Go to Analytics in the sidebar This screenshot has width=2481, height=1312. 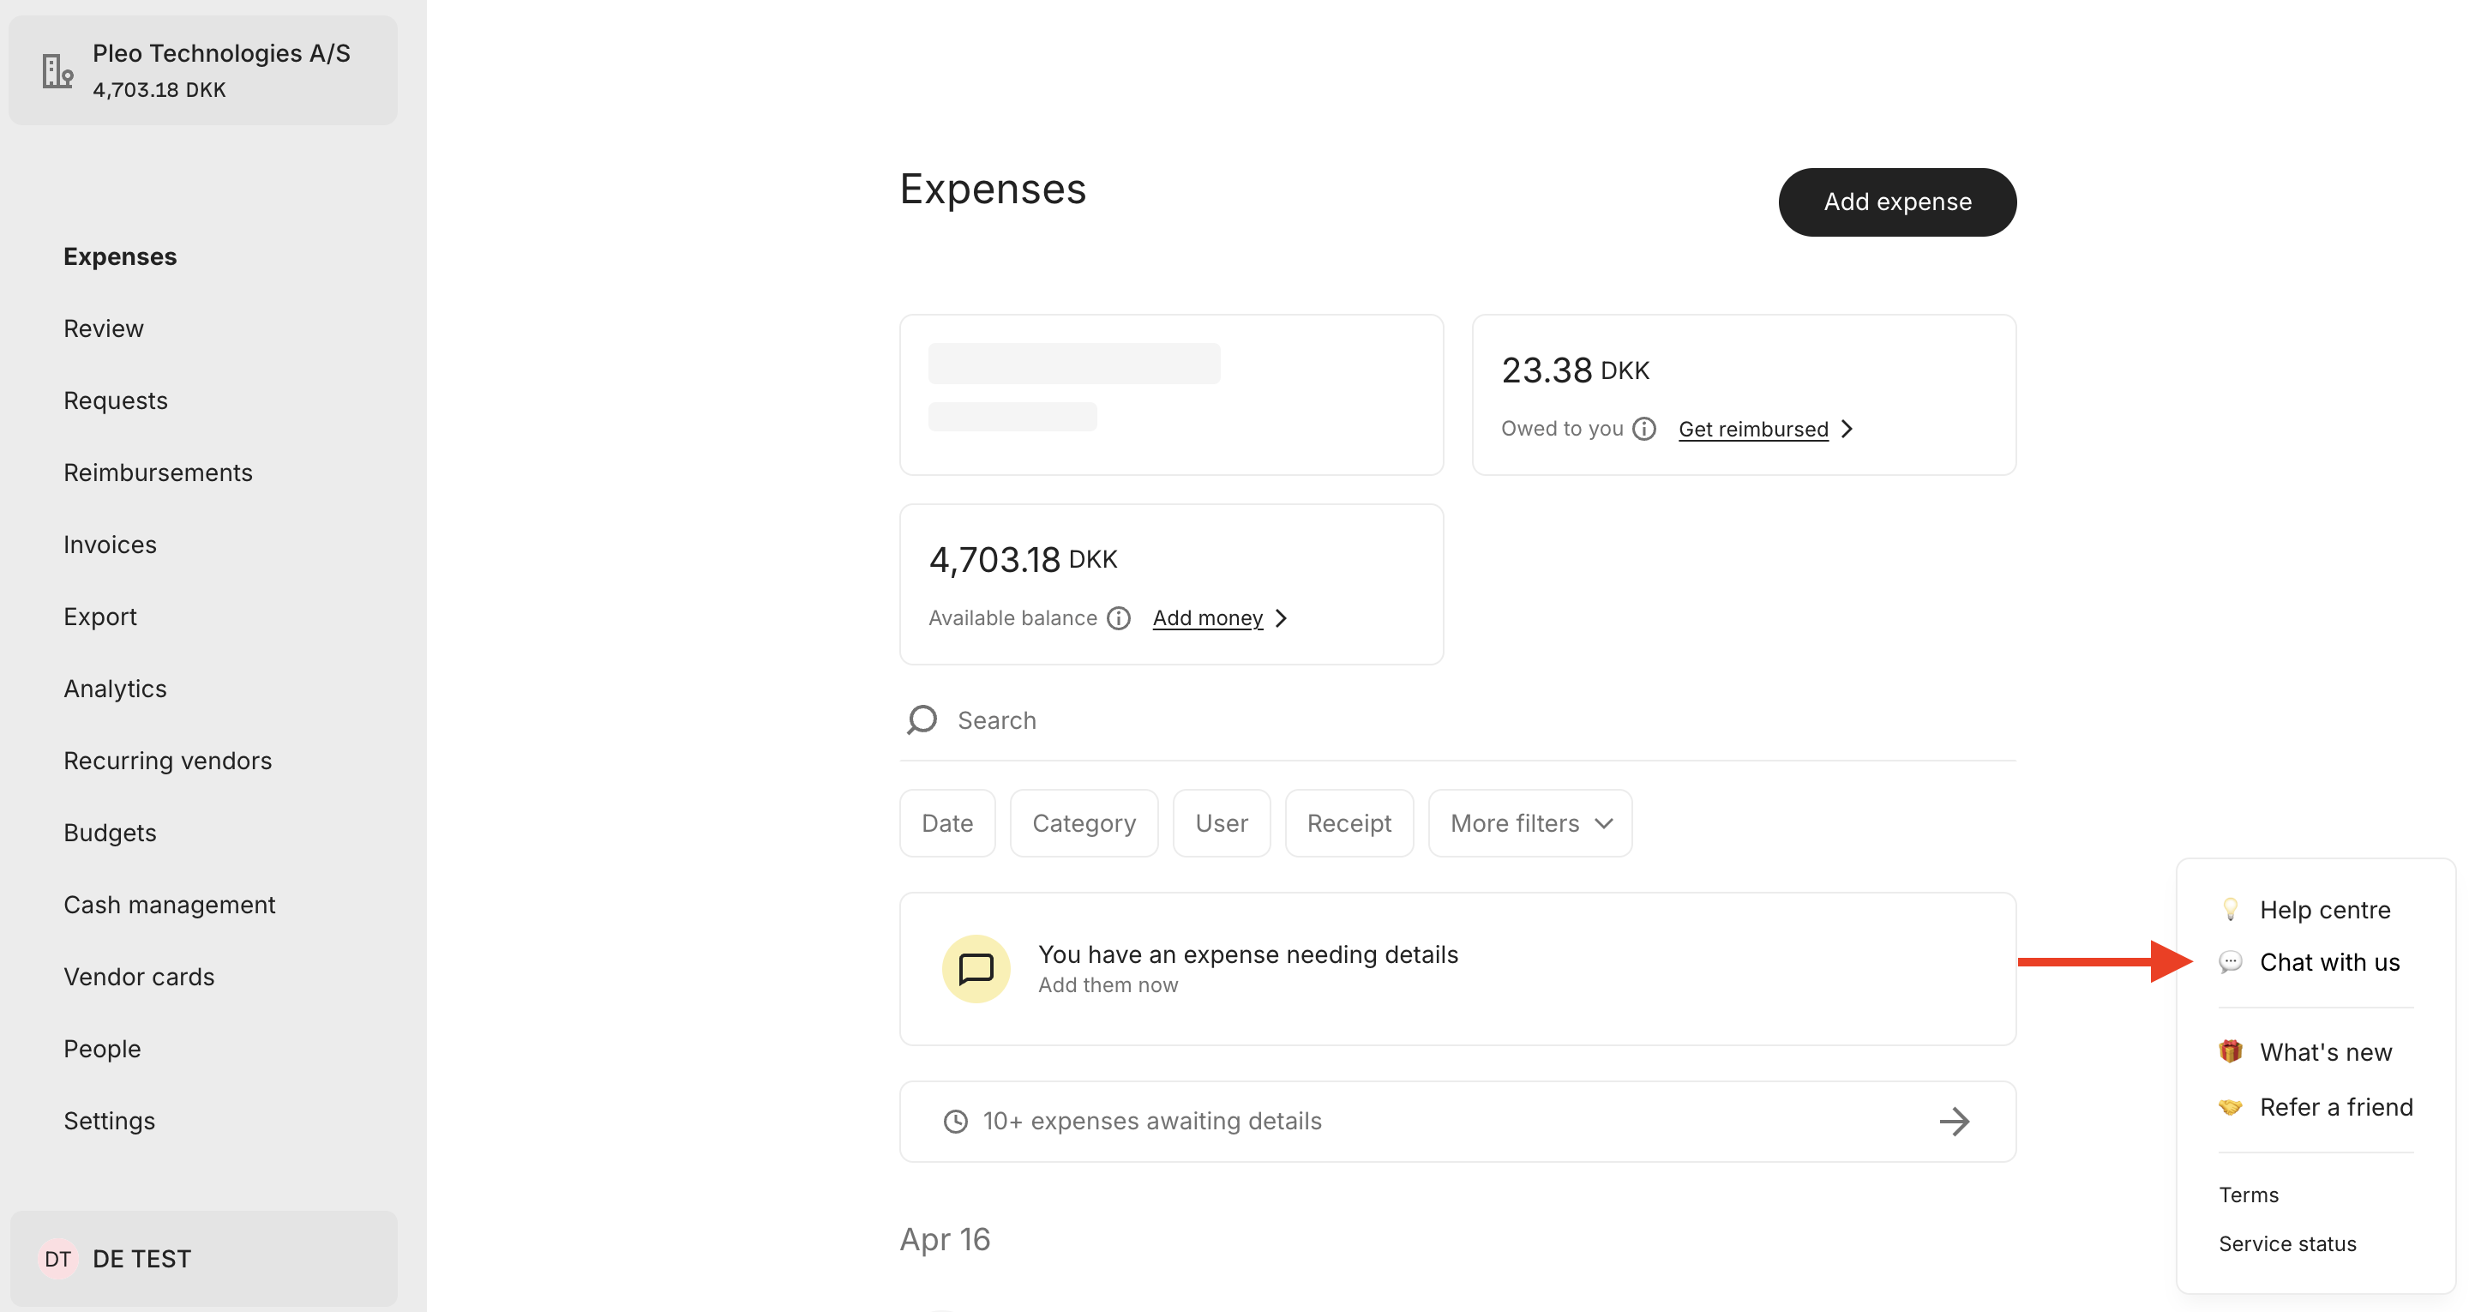tap(115, 689)
